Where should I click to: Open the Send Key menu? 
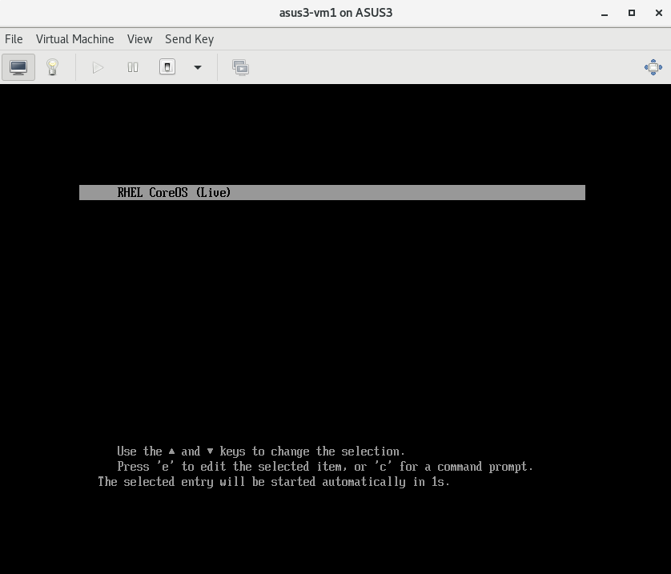[x=189, y=38]
